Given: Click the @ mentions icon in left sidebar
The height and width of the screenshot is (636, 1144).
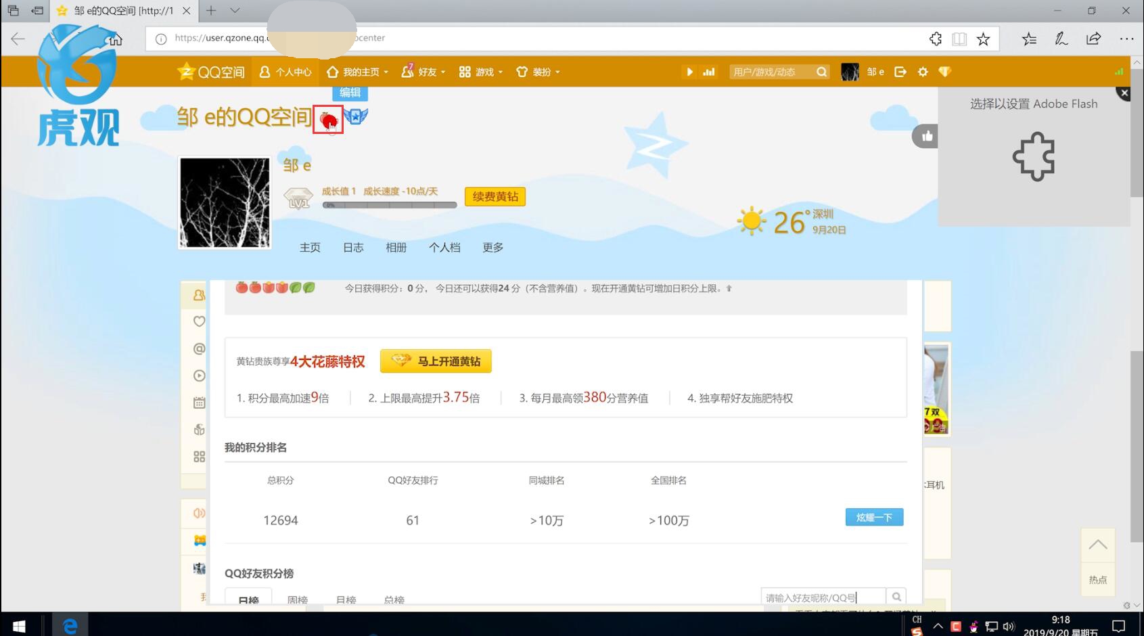Looking at the screenshot, I should pos(199,348).
